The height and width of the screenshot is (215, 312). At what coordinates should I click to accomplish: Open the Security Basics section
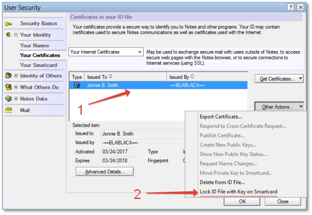[38, 24]
